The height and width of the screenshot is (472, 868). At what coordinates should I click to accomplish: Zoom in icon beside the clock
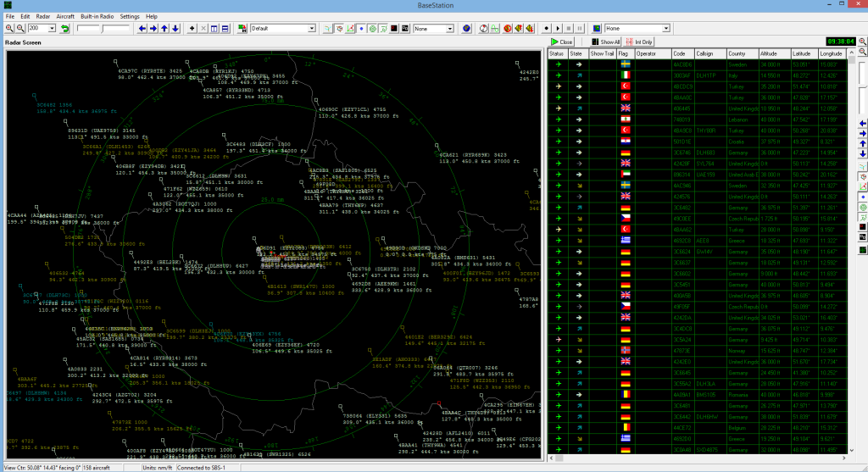(x=862, y=42)
